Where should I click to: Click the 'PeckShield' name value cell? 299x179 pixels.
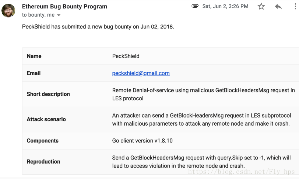tap(126, 56)
